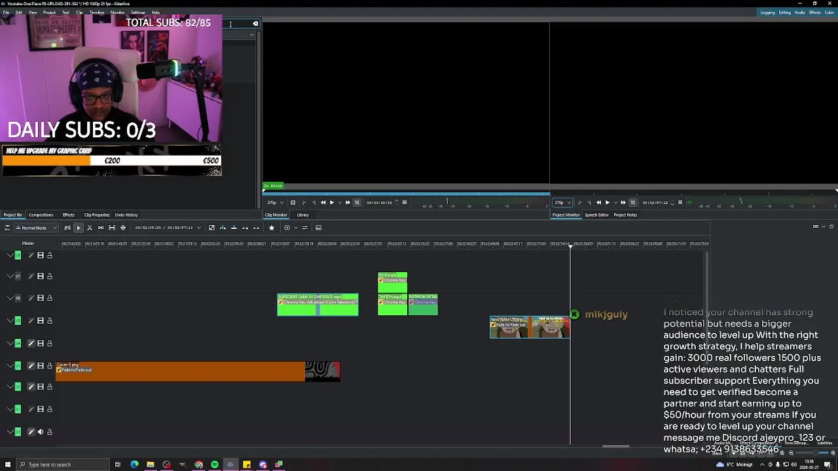Lock track V3 with Cover-3.png

click(49, 366)
